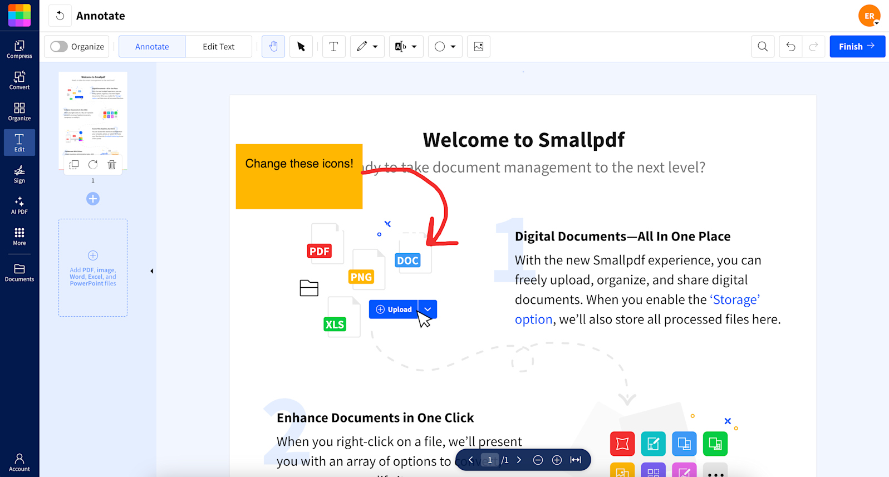The height and width of the screenshot is (477, 889).
Task: Rotate page 1 thumbnail
Action: (x=93, y=165)
